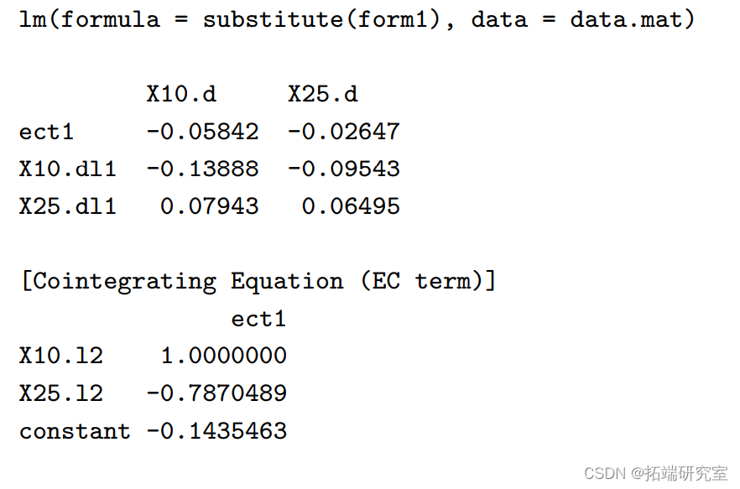Viewport: 740px width, 489px height.
Task: Click the value -0.13888
Action: pyautogui.click(x=203, y=169)
